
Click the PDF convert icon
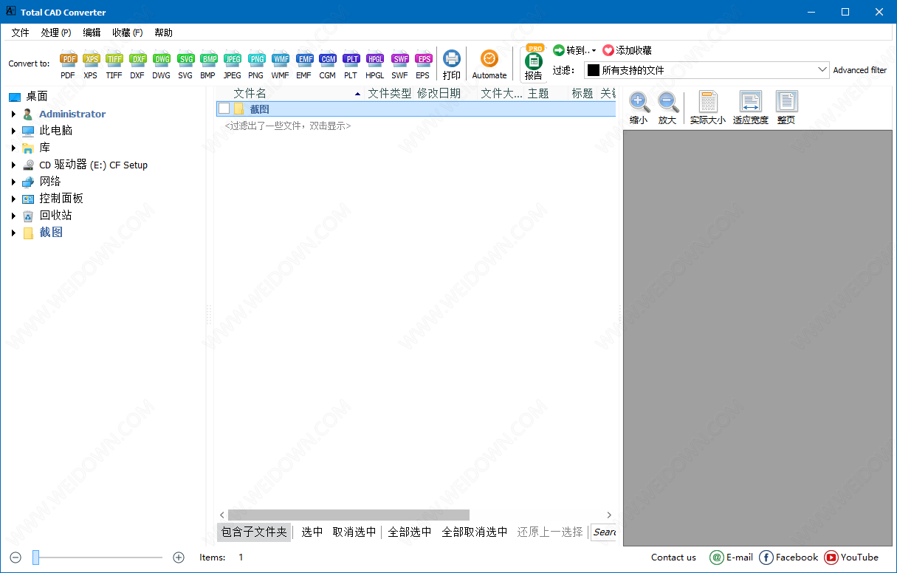(x=68, y=60)
